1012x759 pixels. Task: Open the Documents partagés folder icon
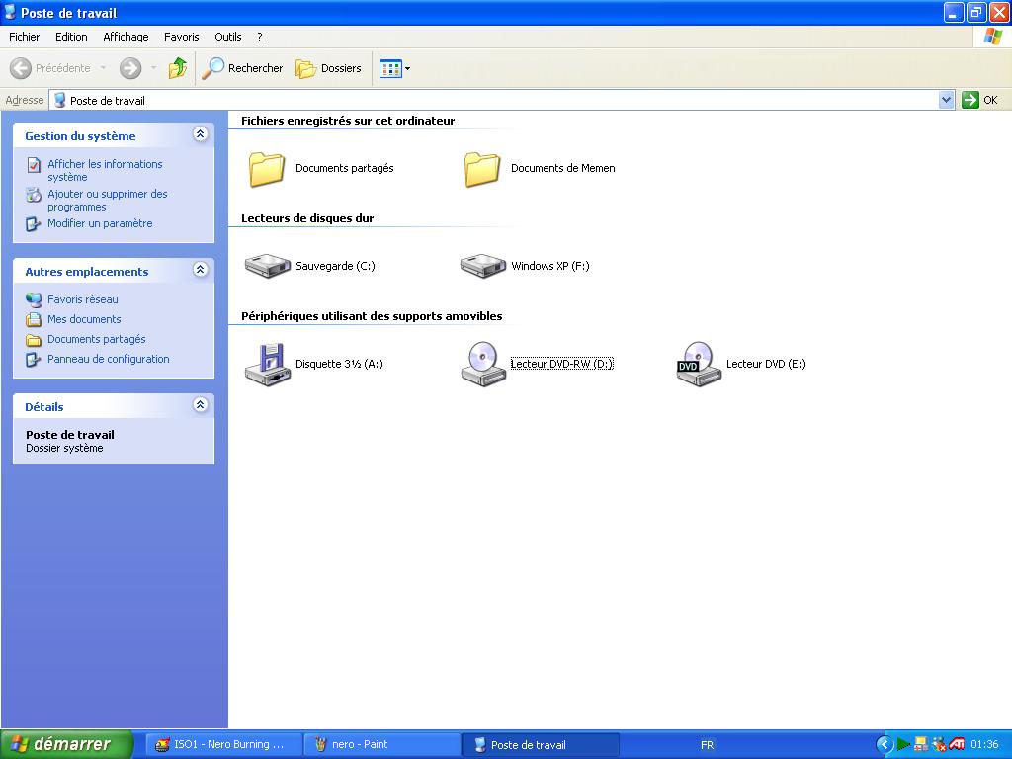(268, 169)
